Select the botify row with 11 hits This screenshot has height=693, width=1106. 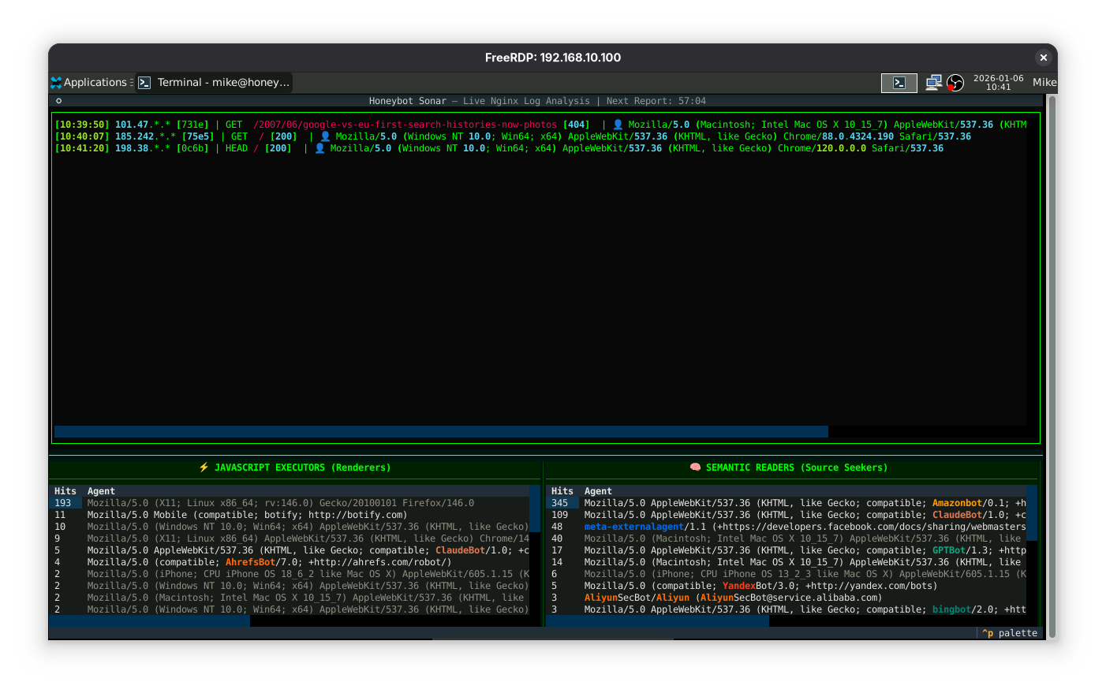click(290, 515)
